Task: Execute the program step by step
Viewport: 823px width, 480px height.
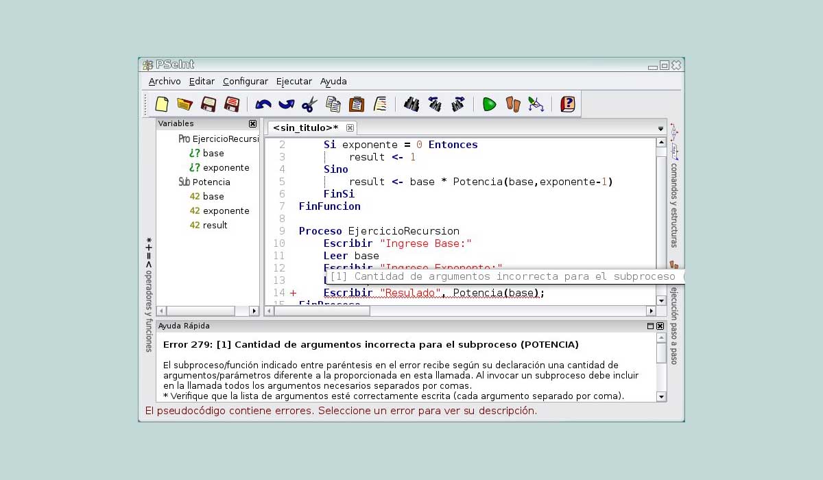Action: click(512, 104)
